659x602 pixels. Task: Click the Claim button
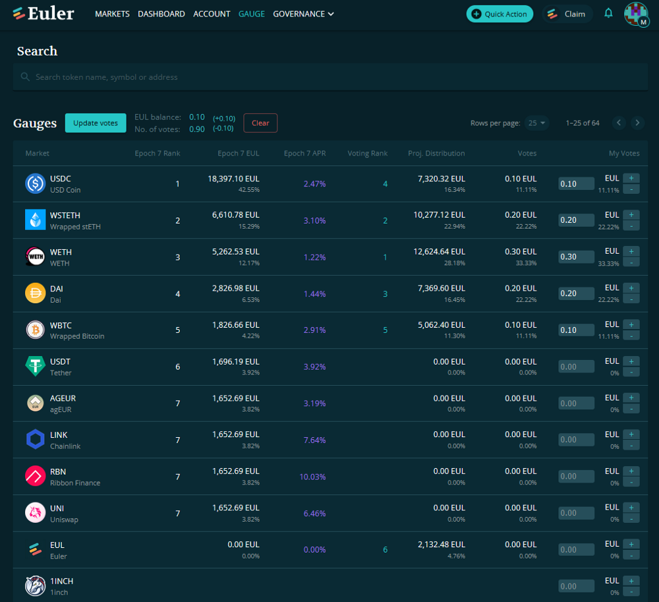coord(567,14)
